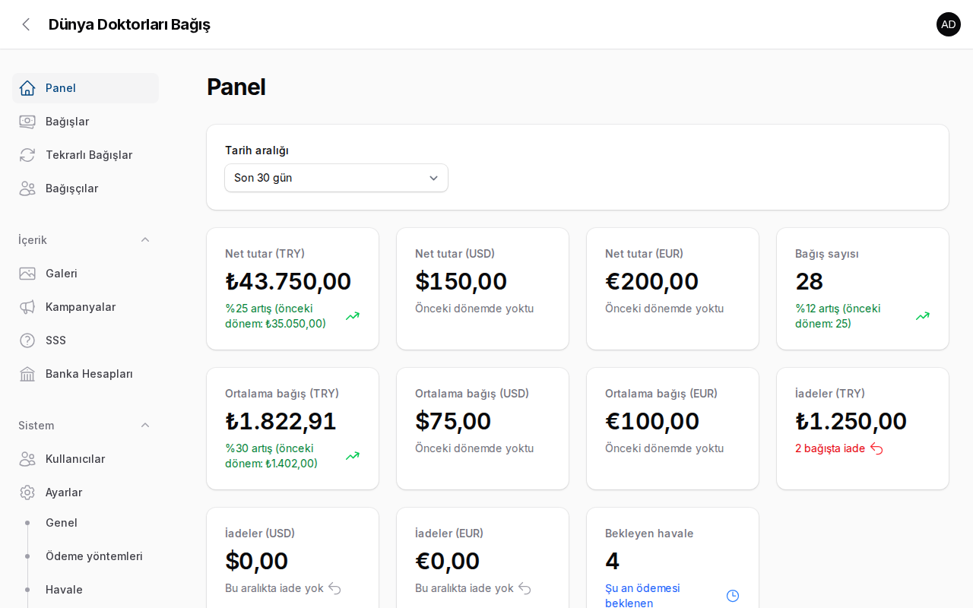Click the İadeler (TRY) refund card
Screen dimensions: 973x608
click(863, 429)
